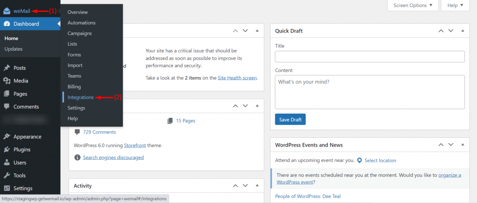Screen dimensions: 477x203
Task: Move Activity widget down
Action: pyautogui.click(x=245, y=185)
